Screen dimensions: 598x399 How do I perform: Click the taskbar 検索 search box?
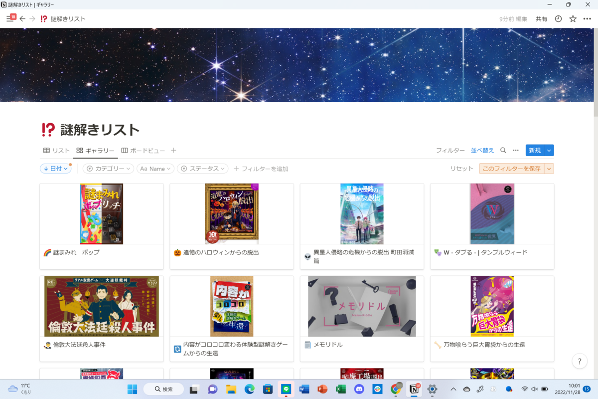(x=164, y=389)
